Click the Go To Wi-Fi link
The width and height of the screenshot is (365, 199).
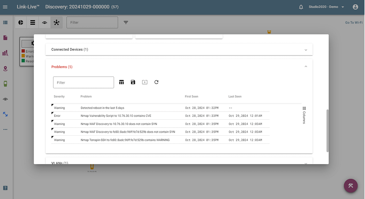point(354,23)
